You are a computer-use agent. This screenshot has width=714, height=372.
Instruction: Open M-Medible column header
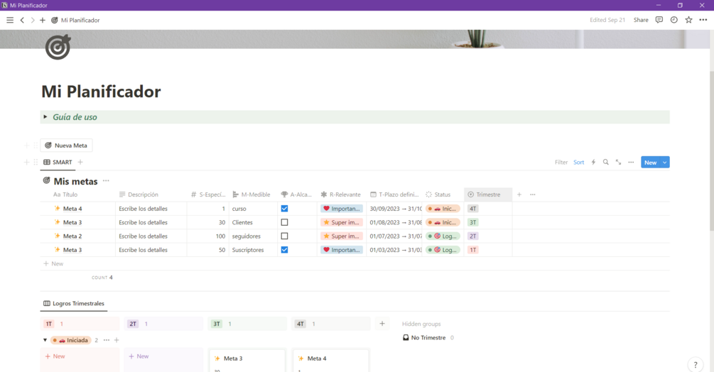click(x=253, y=195)
